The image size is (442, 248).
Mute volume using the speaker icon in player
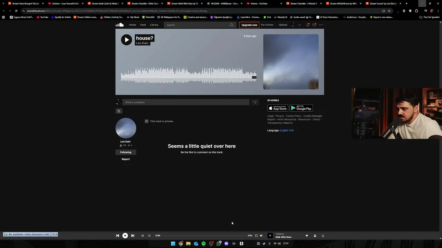[x=261, y=236]
